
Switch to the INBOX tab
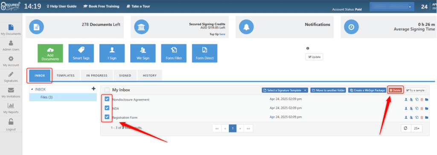pos(40,75)
